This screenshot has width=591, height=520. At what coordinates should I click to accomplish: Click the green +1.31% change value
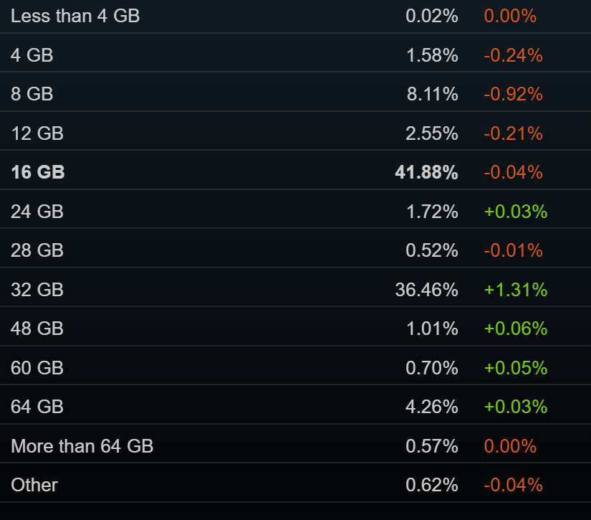click(516, 290)
